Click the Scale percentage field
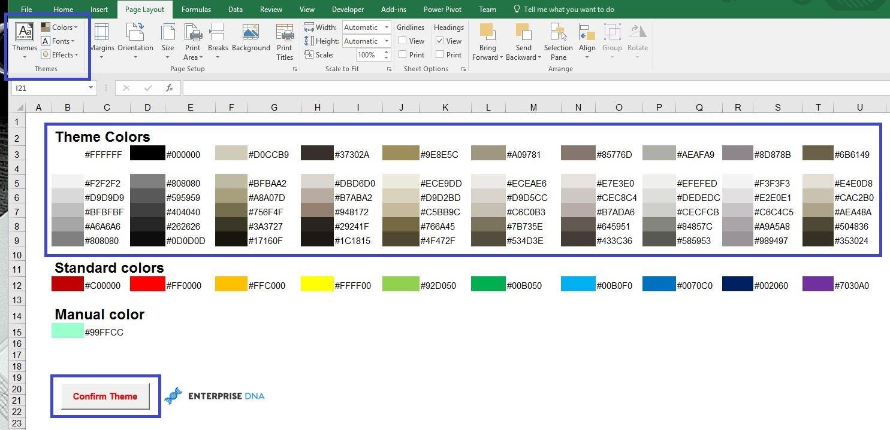This screenshot has width=890, height=430. (369, 54)
